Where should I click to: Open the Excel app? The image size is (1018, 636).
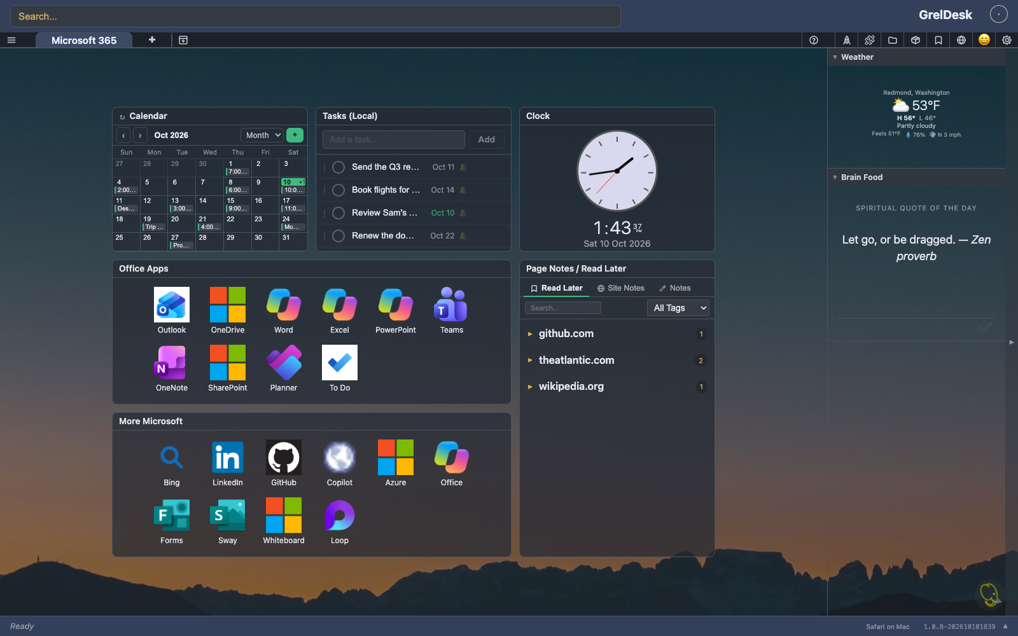coord(340,305)
